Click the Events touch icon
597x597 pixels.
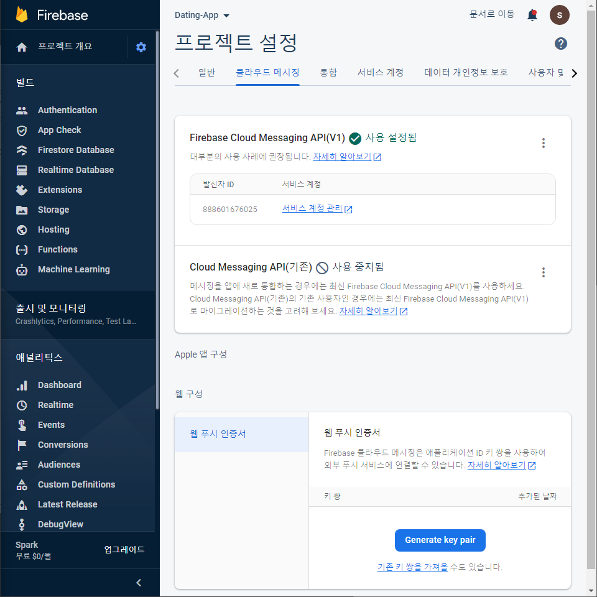22,425
